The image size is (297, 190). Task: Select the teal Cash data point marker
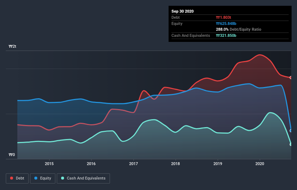point(291,144)
